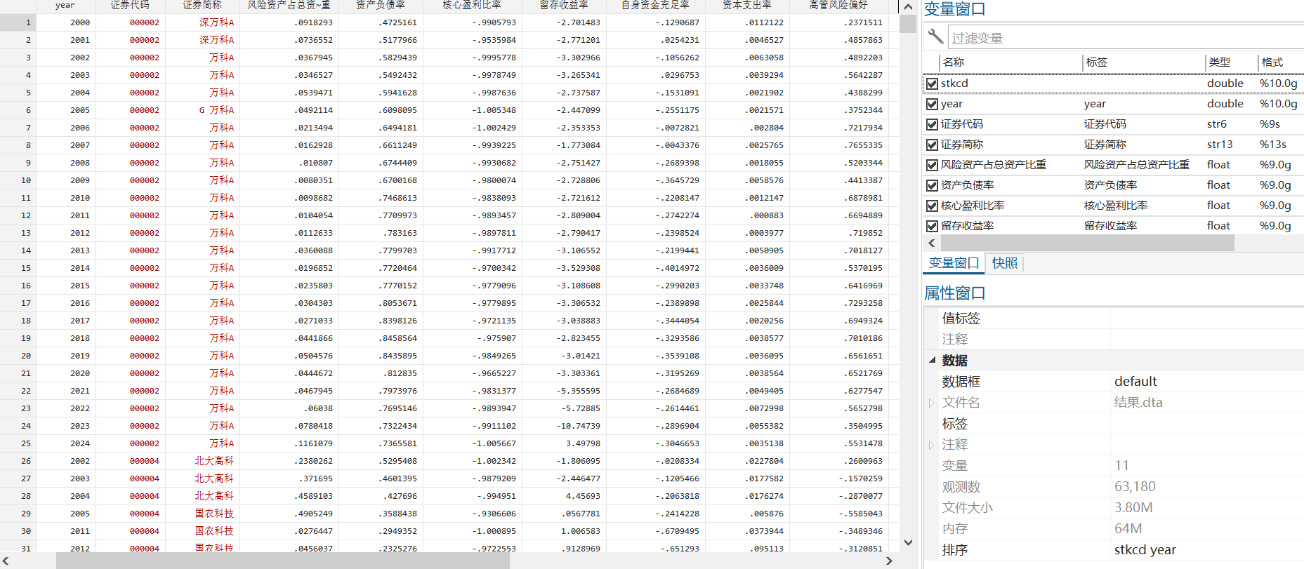Select the 高管风险偏好 column header
1304x569 pixels.
coord(838,6)
